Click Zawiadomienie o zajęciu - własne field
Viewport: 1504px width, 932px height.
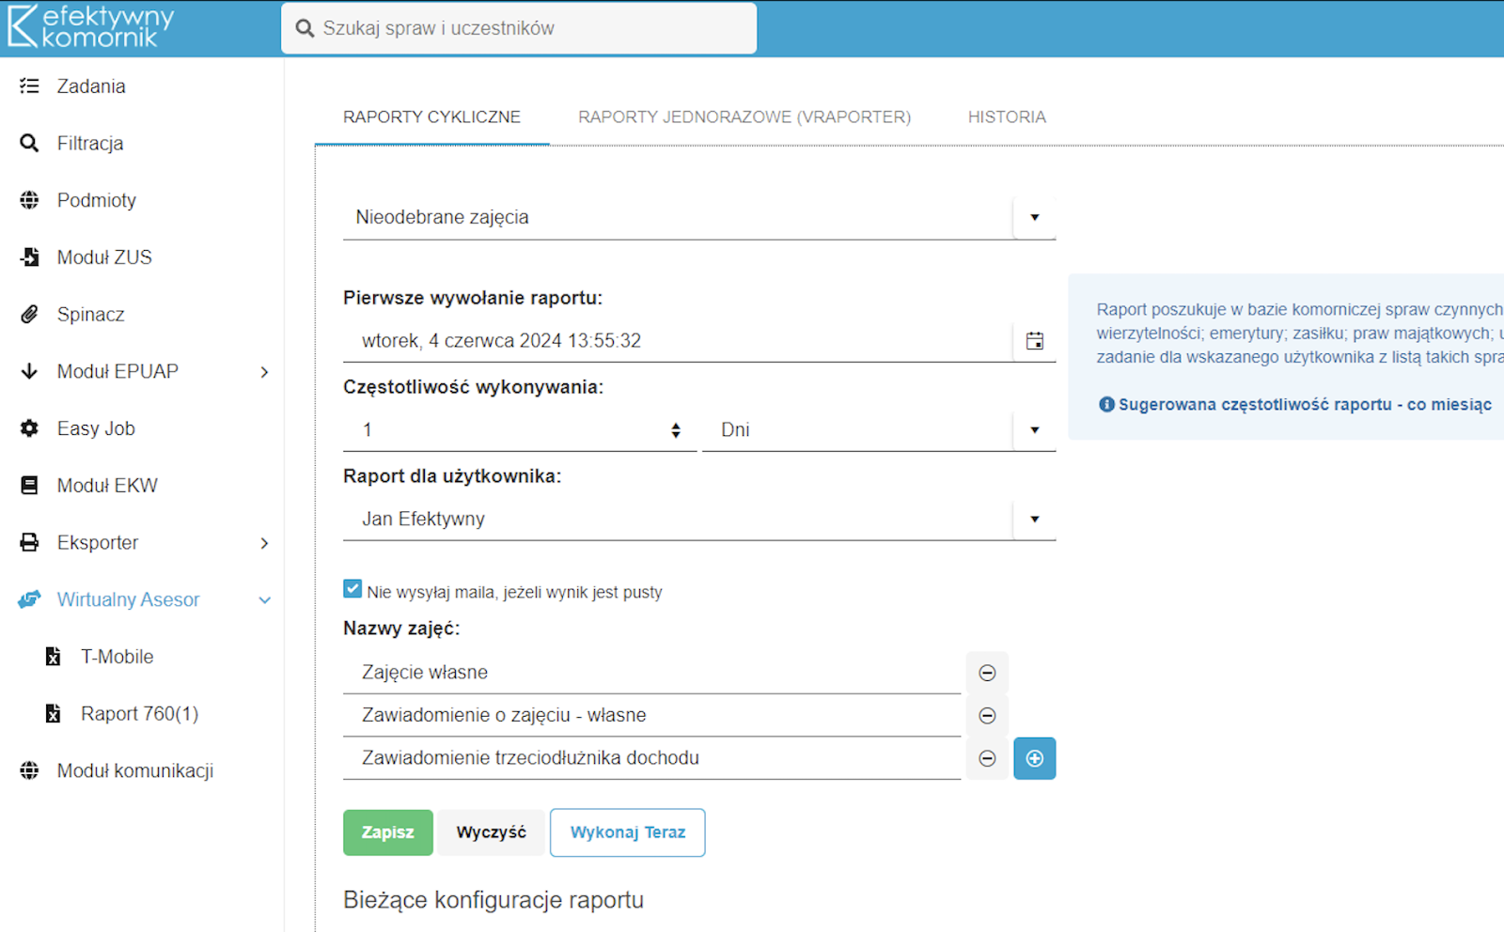tap(651, 716)
